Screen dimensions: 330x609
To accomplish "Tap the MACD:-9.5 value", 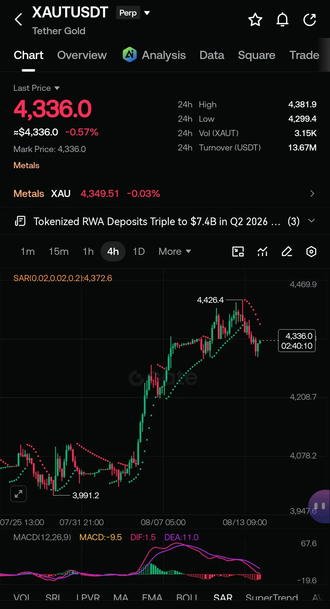I will [101, 537].
